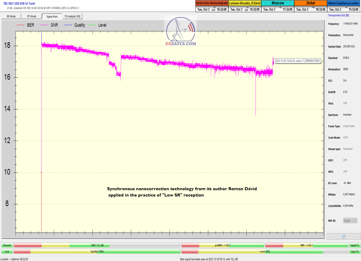Click the SNR 17,2 dB meter bar
The height and width of the screenshot is (261, 361).
click(97, 245)
